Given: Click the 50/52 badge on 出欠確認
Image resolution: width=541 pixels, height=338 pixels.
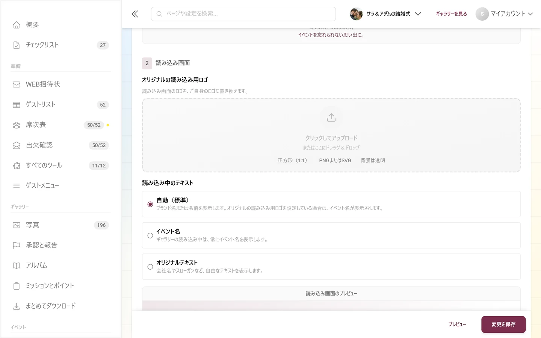Looking at the screenshot, I should [x=99, y=145].
